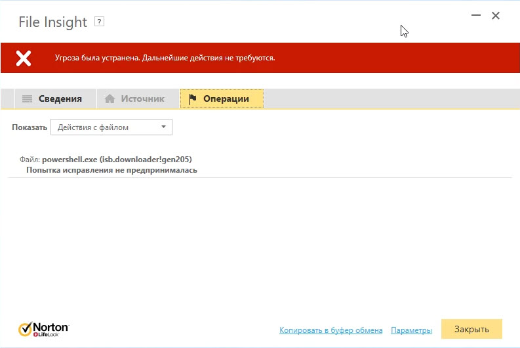The image size is (520, 348).
Task: Close the File Insight window
Action: [x=496, y=15]
